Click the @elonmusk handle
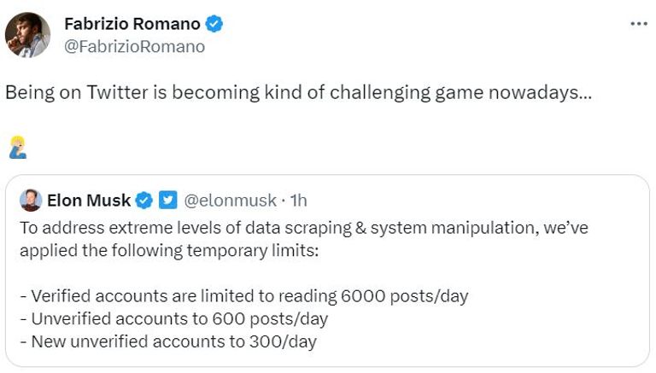Viewport: 656px width, 373px height. point(231,201)
